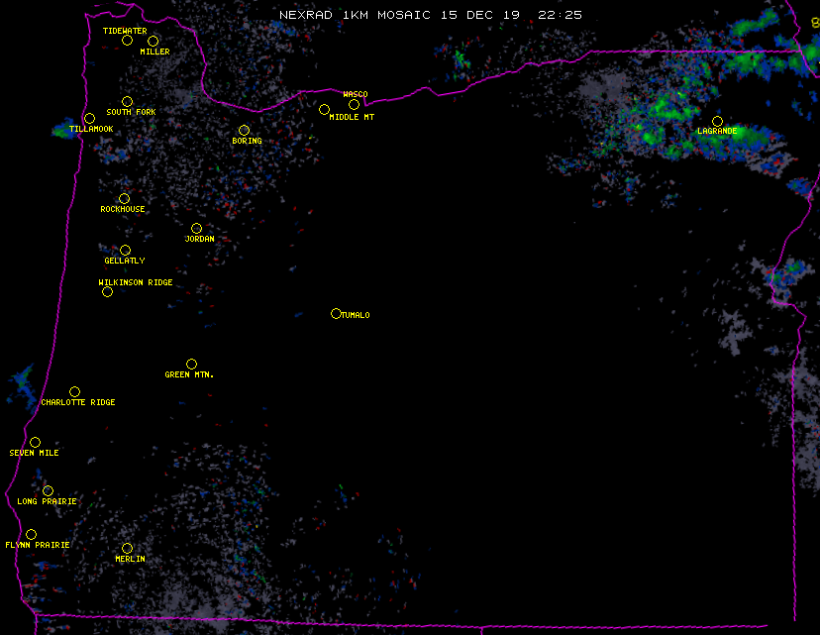Screen dimensions: 820x635
Task: Click the South Fork station marker
Action: [x=127, y=101]
